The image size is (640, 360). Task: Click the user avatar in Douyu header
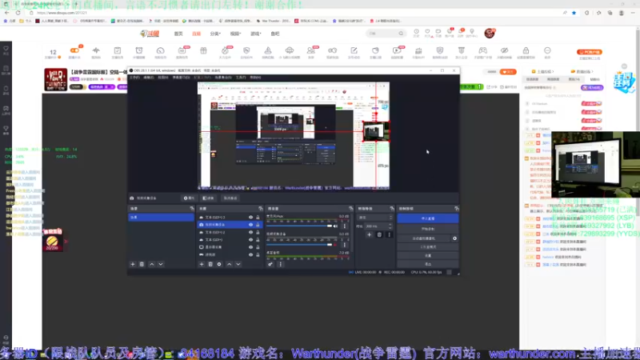coord(490,34)
